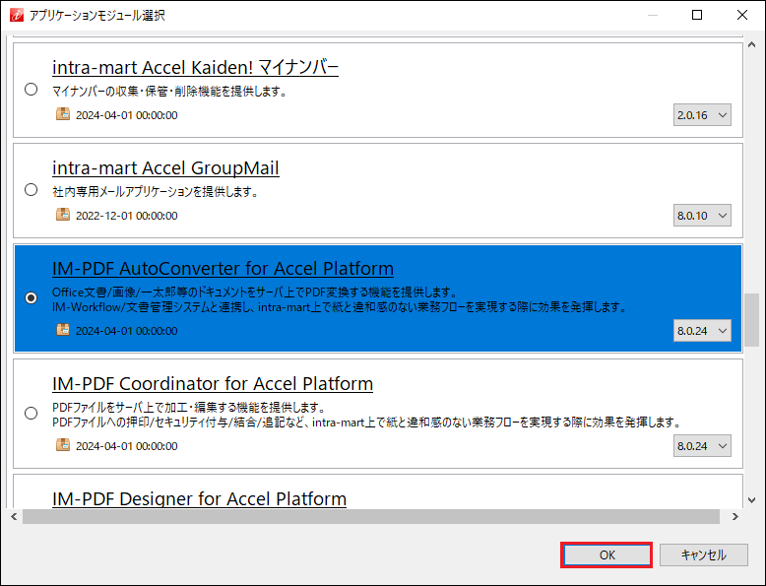The width and height of the screenshot is (766, 586).
Task: Click text マイナンバーの収集・保管・削除機能を提供します。
Action: (170, 92)
